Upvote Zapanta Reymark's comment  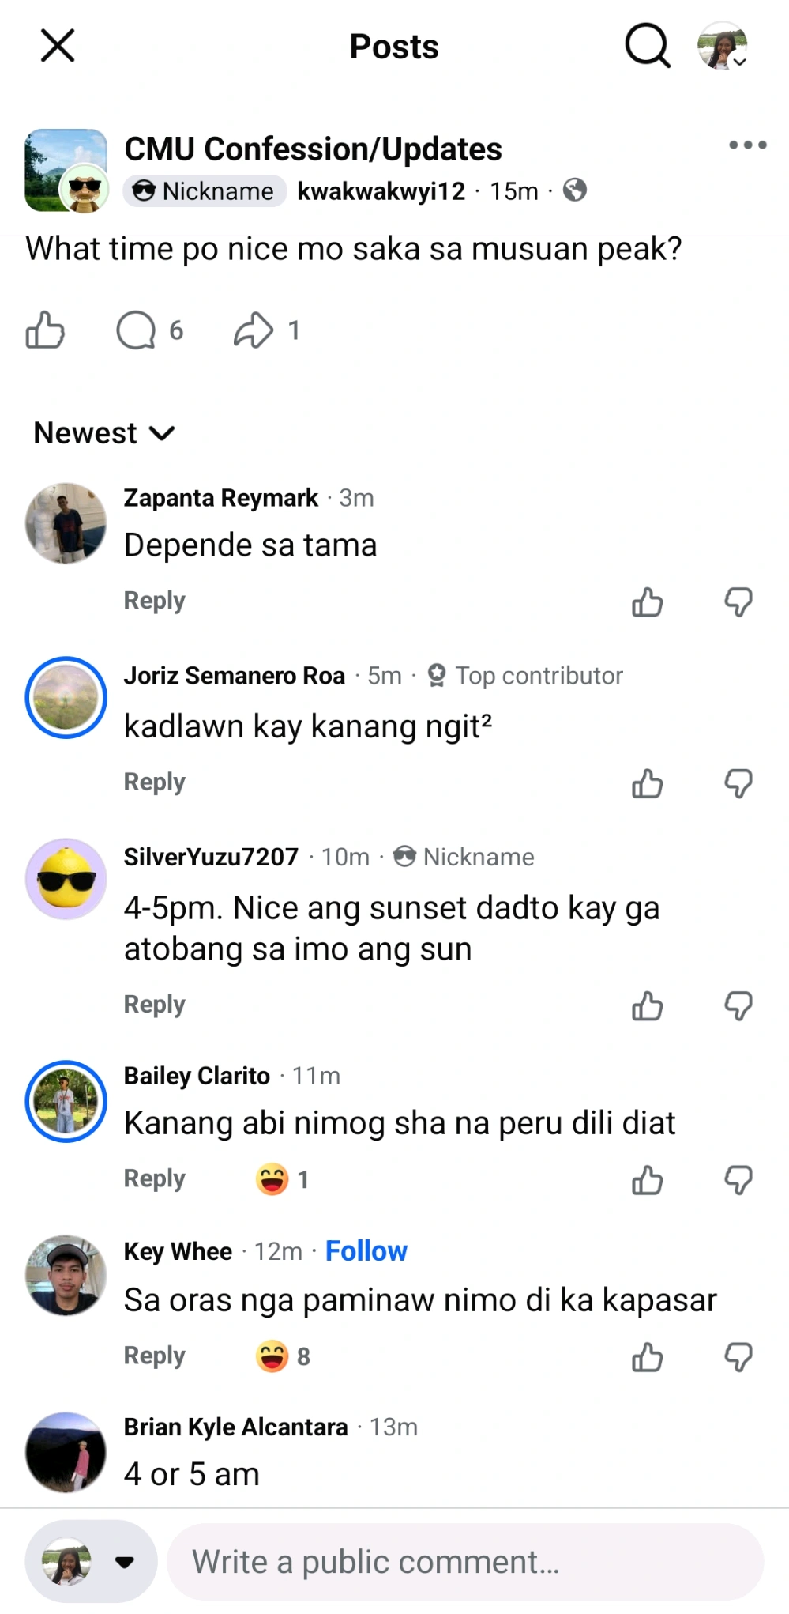coord(647,602)
